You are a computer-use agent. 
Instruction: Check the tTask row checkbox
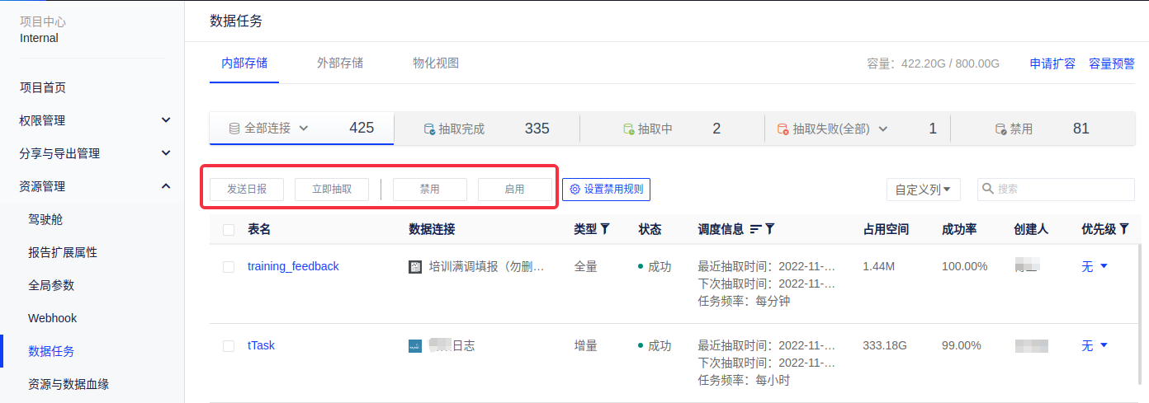(x=229, y=345)
